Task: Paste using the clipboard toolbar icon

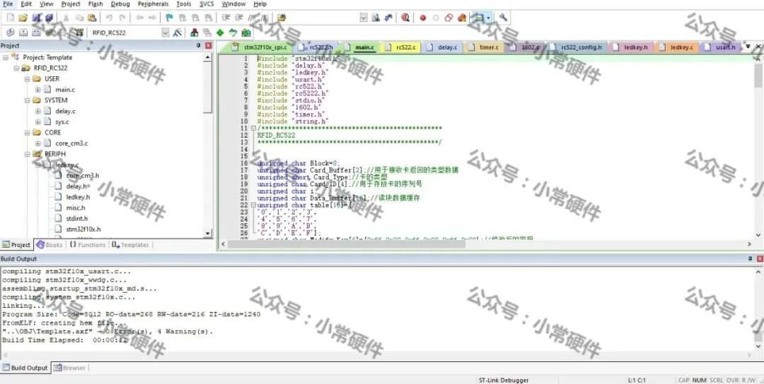Action: [x=91, y=18]
